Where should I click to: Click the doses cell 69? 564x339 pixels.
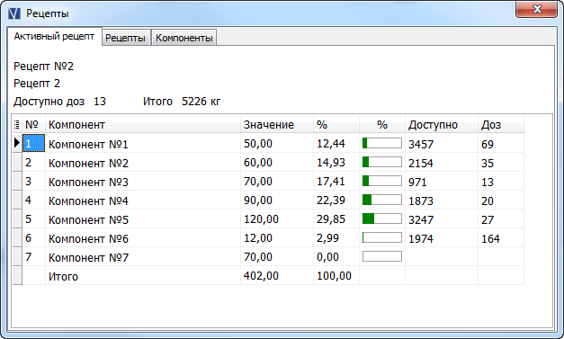click(501, 144)
